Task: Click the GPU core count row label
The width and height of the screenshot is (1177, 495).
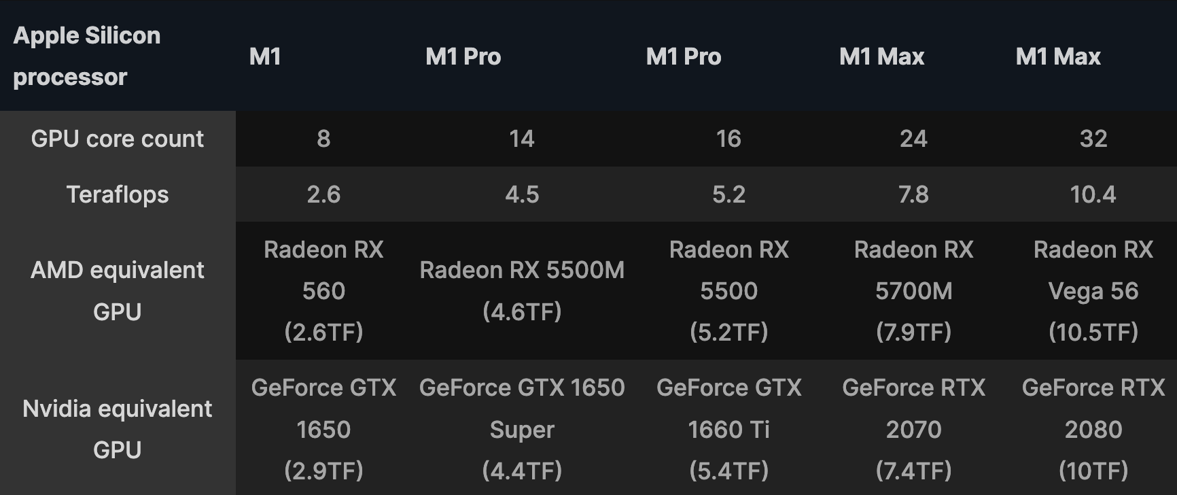Action: click(118, 139)
